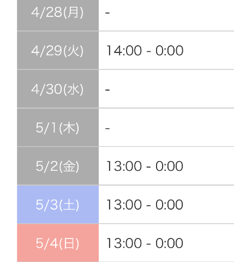Click the dash entry for 4/28
The width and height of the screenshot is (234, 262).
coord(107,13)
